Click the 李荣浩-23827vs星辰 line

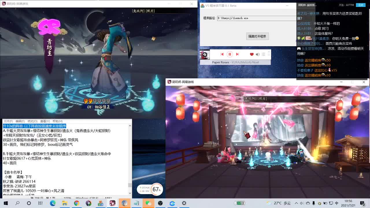(x=19, y=186)
